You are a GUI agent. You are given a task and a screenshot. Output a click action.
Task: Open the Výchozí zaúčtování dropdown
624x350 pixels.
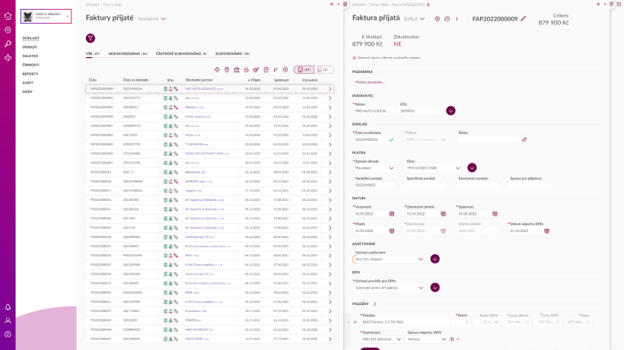click(x=388, y=259)
